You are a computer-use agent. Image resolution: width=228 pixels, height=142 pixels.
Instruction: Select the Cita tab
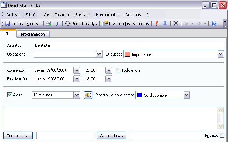8,34
